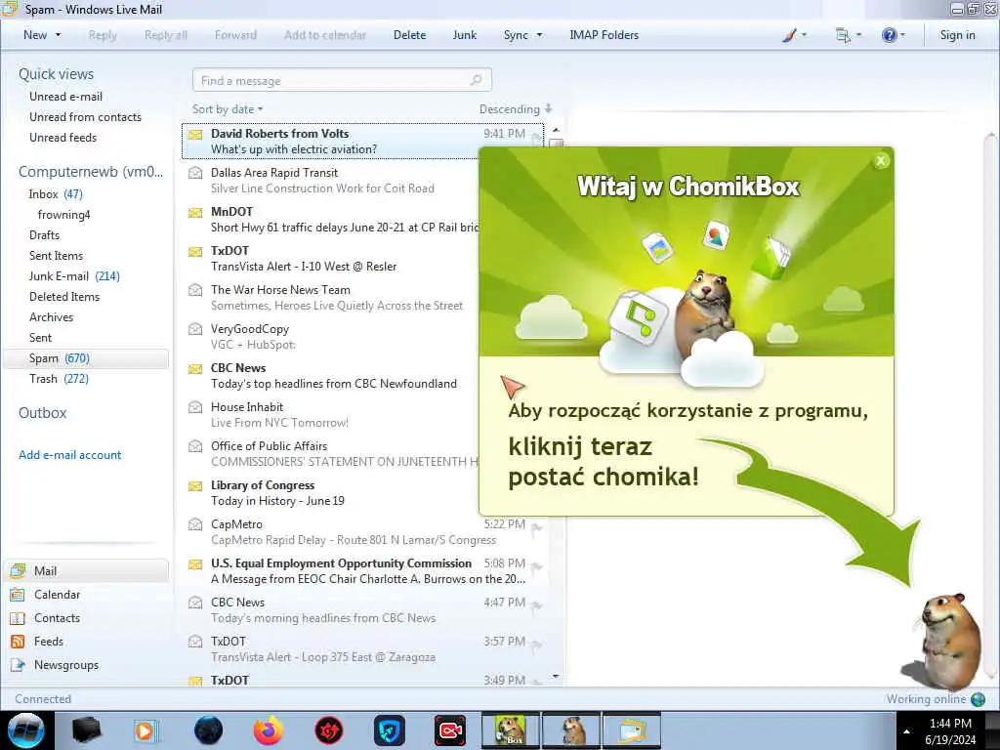This screenshot has height=750, width=1000.
Task: Switch to Mail view
Action: click(x=87, y=570)
